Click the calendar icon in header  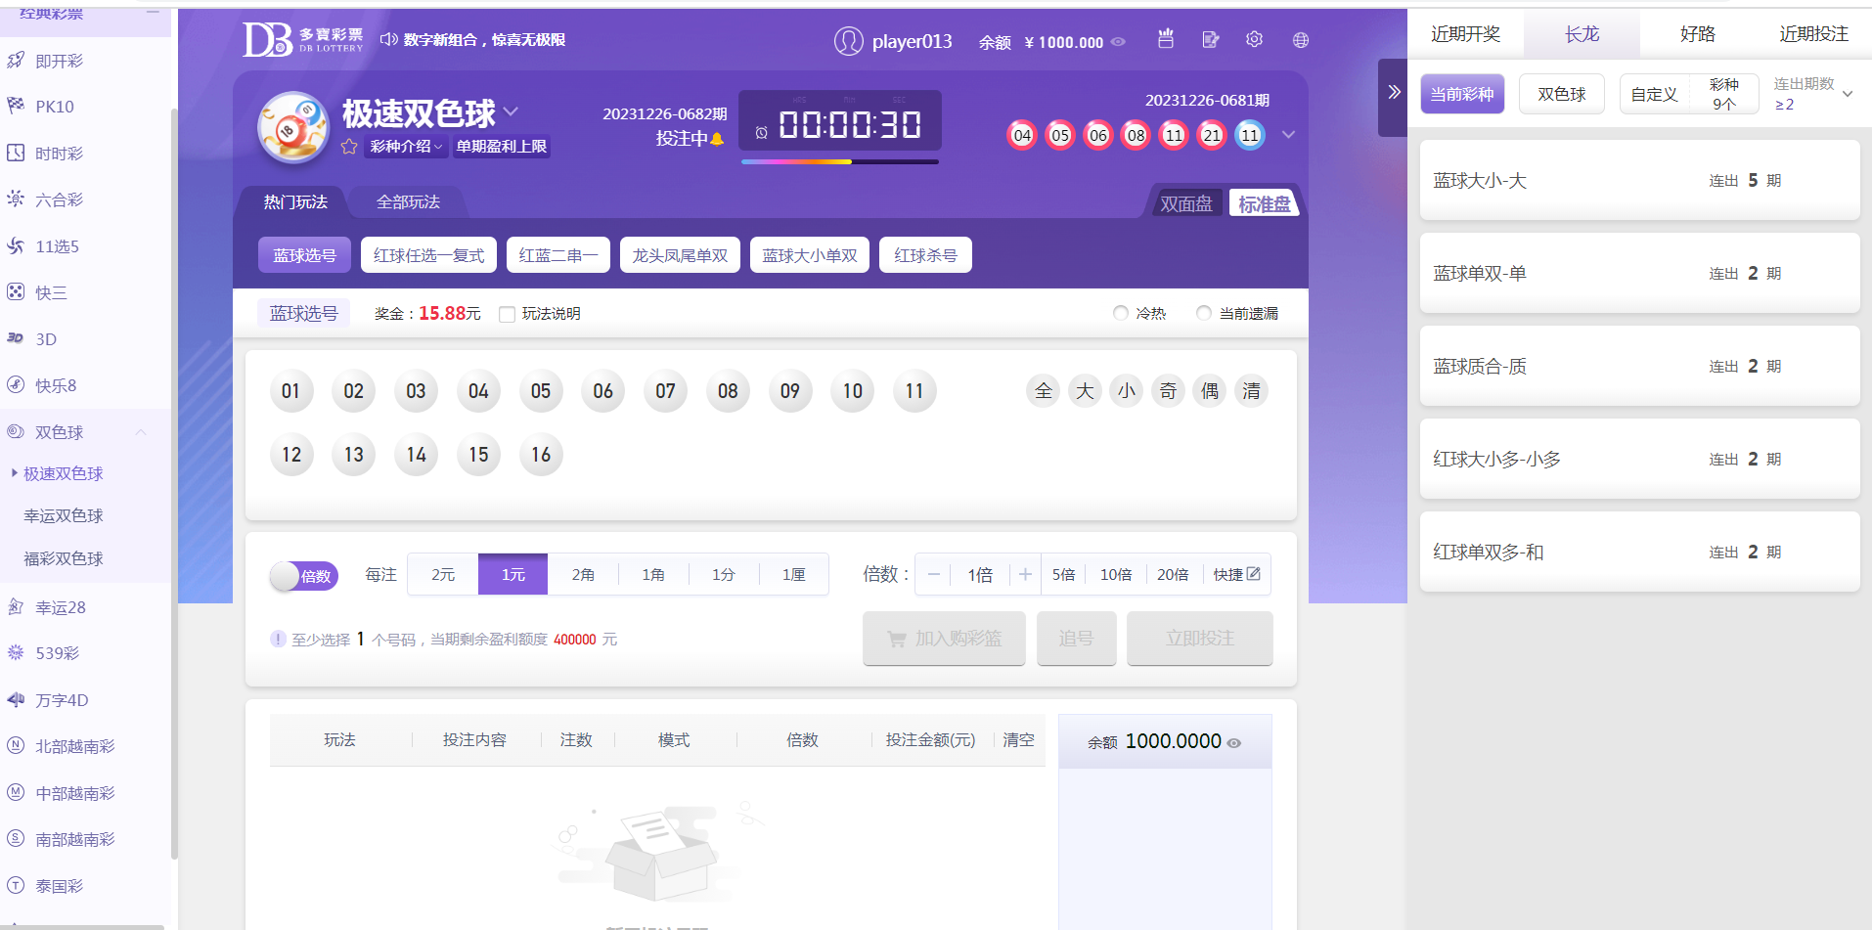(1165, 39)
